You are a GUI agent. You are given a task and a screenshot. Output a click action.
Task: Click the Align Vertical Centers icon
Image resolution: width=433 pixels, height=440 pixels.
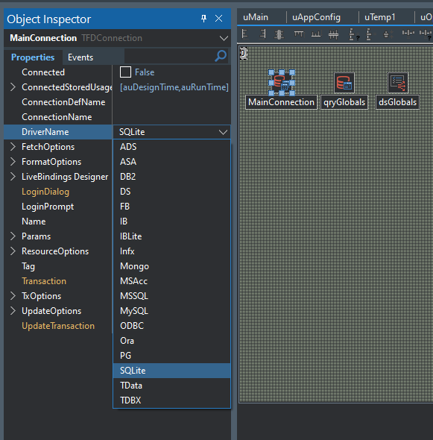(x=333, y=34)
